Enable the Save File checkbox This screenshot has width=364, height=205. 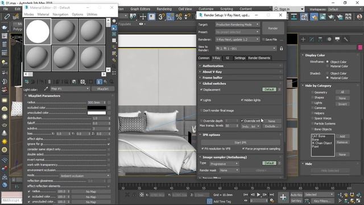pos(263,39)
